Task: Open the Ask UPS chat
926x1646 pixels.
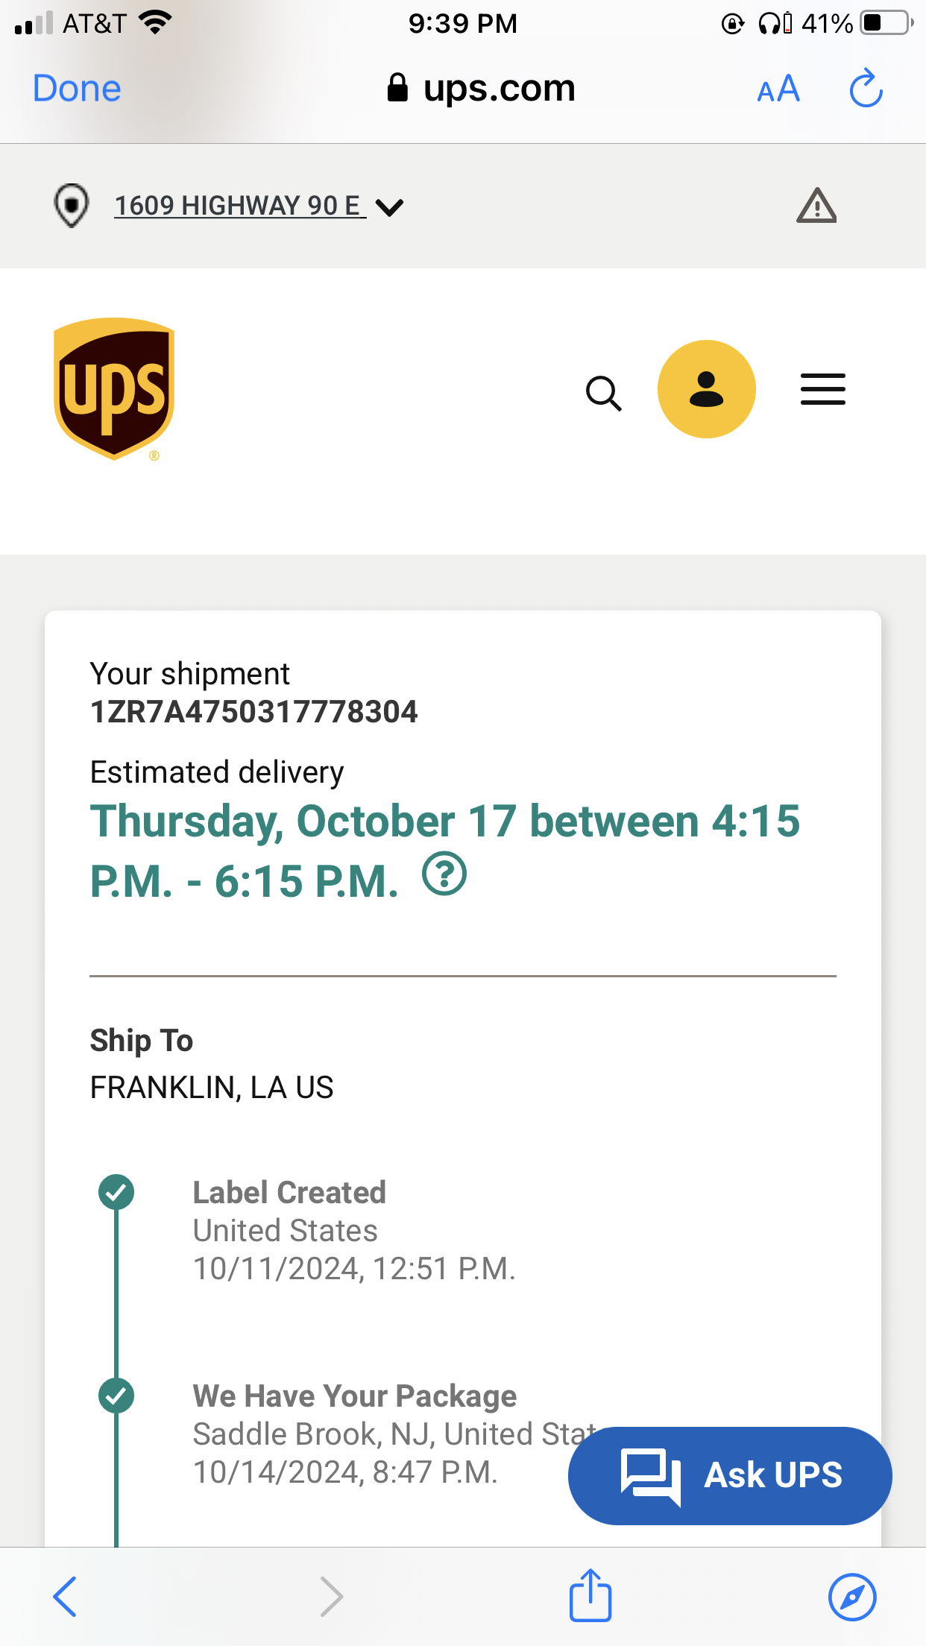Action: point(730,1475)
